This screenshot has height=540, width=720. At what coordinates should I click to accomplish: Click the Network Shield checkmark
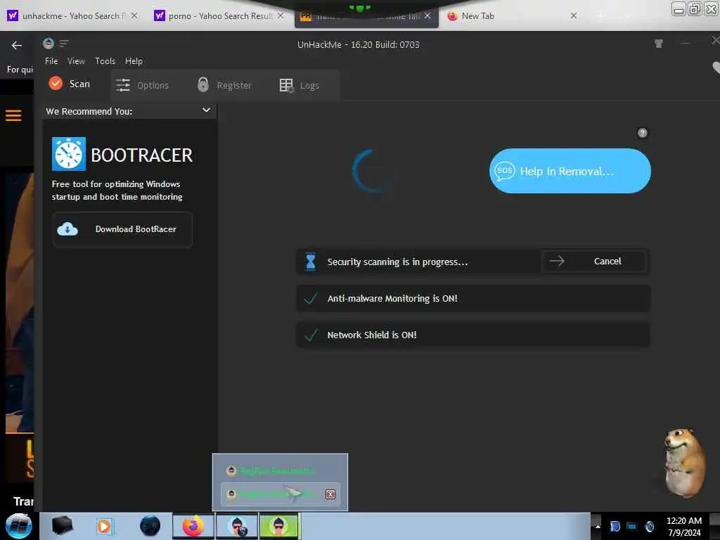click(311, 335)
